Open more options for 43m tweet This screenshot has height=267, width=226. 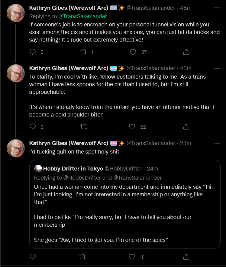coord(217,68)
